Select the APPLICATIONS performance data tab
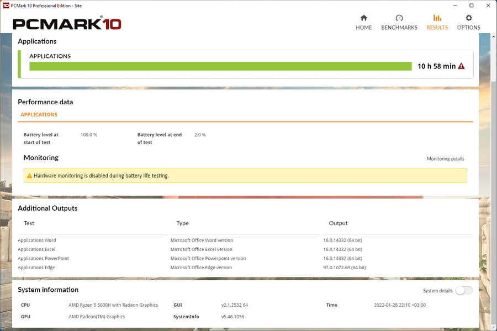This screenshot has width=497, height=331. point(39,115)
